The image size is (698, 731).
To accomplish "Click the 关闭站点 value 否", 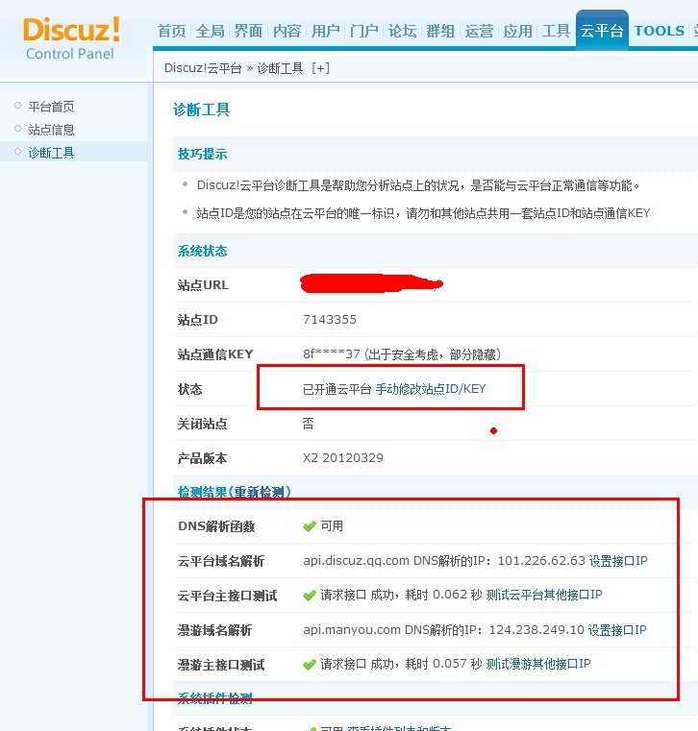I will (x=308, y=424).
